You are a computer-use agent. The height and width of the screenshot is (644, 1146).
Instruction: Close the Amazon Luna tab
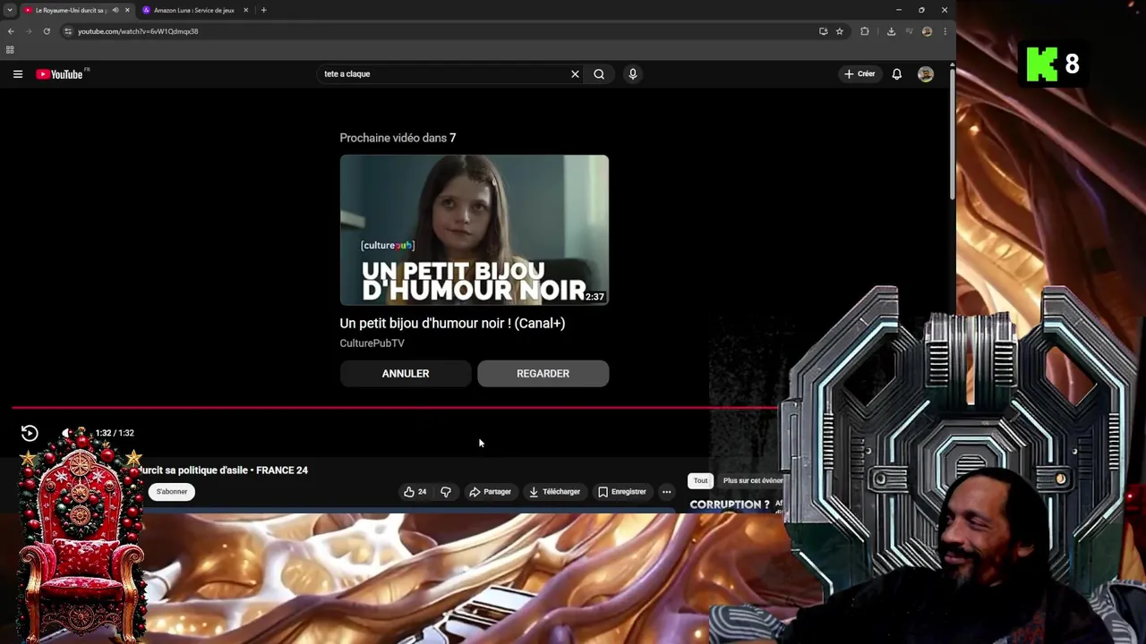[245, 10]
